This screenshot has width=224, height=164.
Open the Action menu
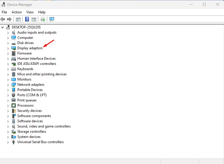click(x=16, y=12)
